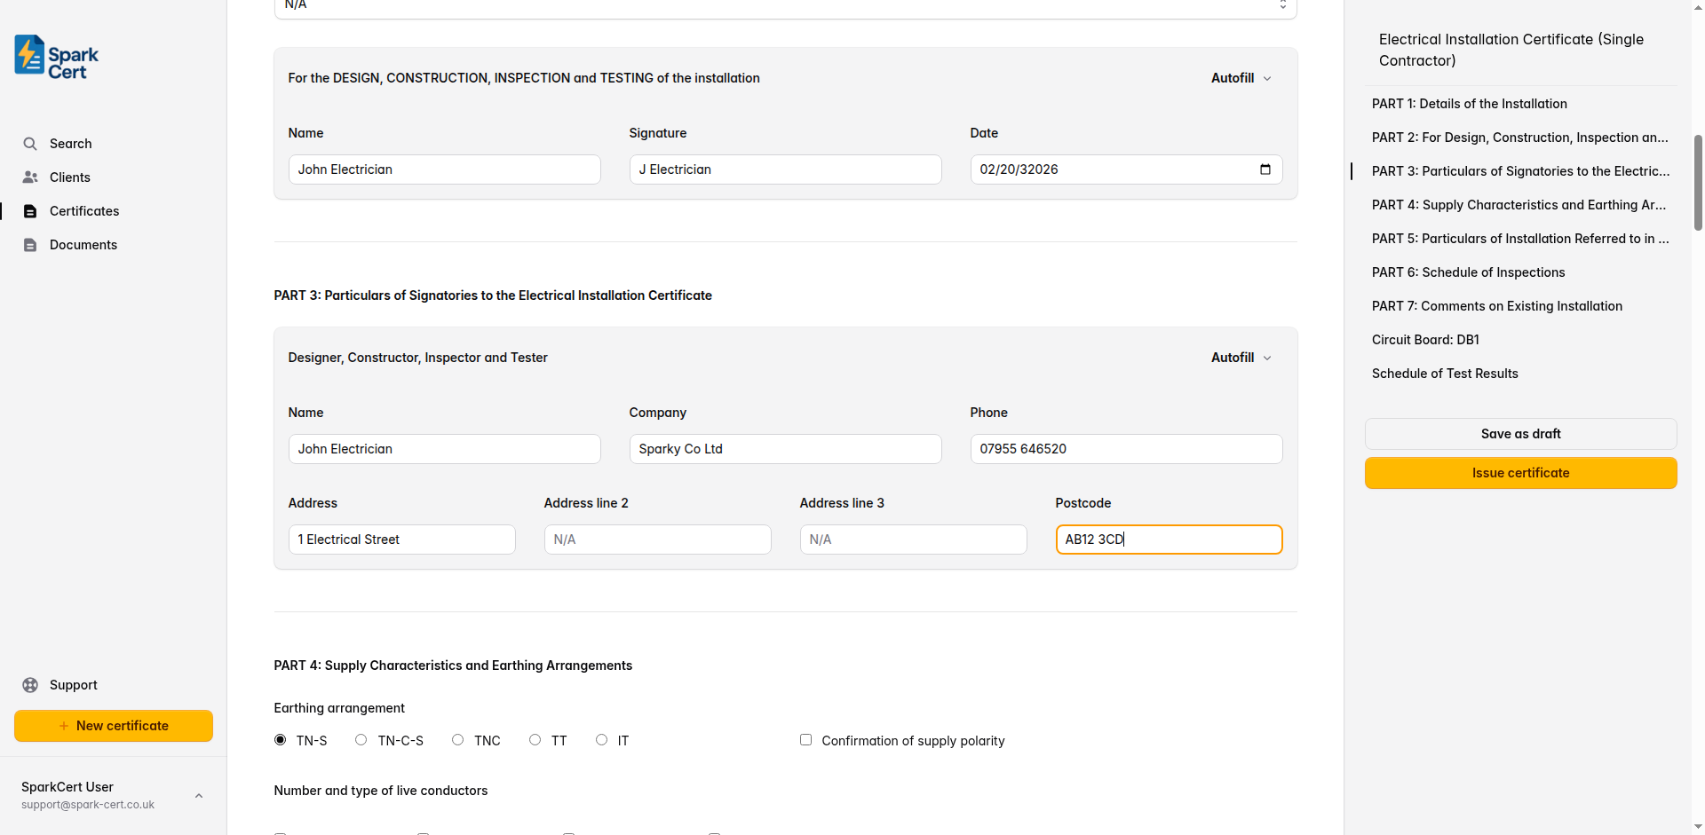This screenshot has width=1705, height=835.
Task: Open the Autofill dropdown for Designer, Constructor section
Action: tap(1240, 357)
